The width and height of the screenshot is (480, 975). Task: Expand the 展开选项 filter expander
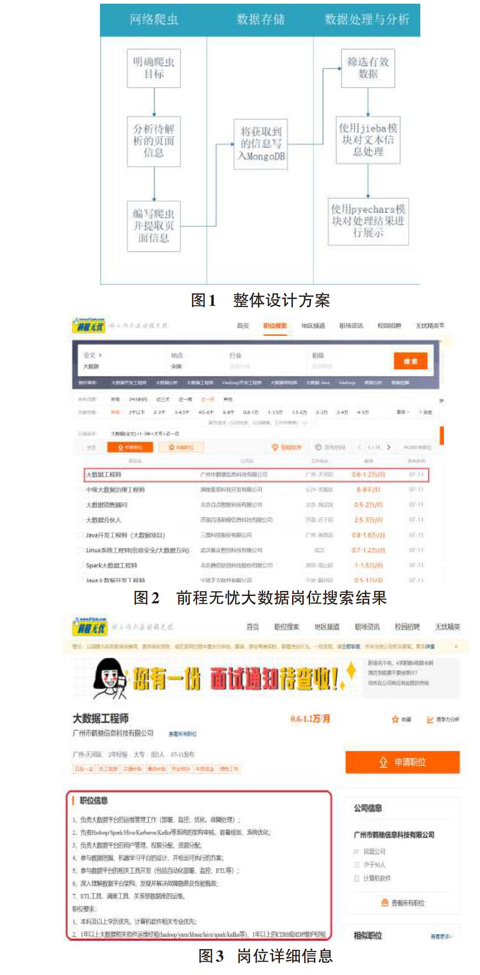(x=258, y=423)
